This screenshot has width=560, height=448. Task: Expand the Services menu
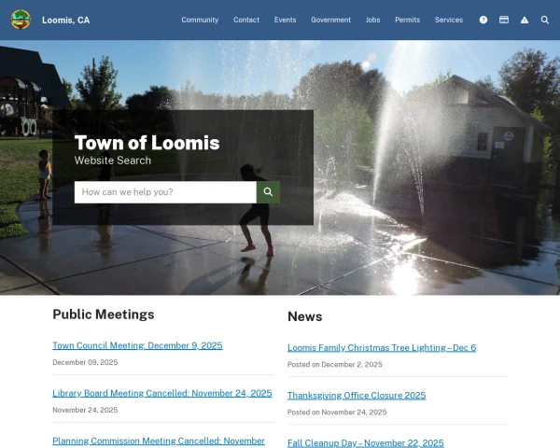point(448,20)
